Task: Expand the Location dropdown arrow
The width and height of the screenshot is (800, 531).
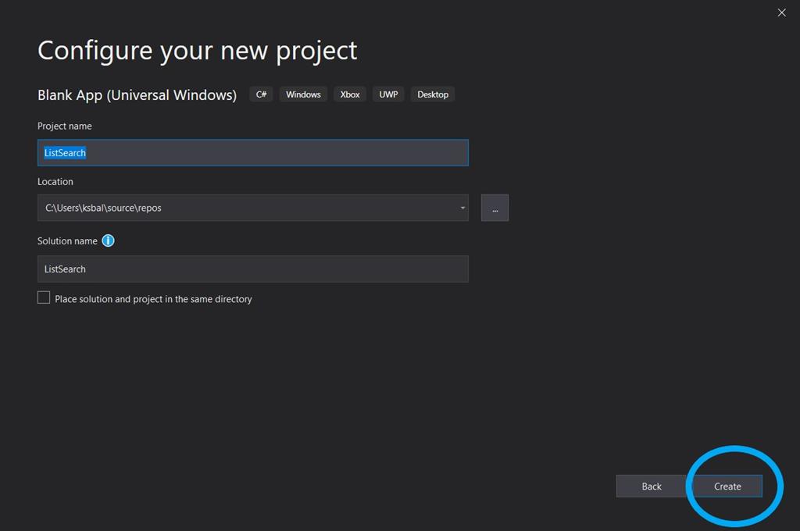Action: [462, 208]
